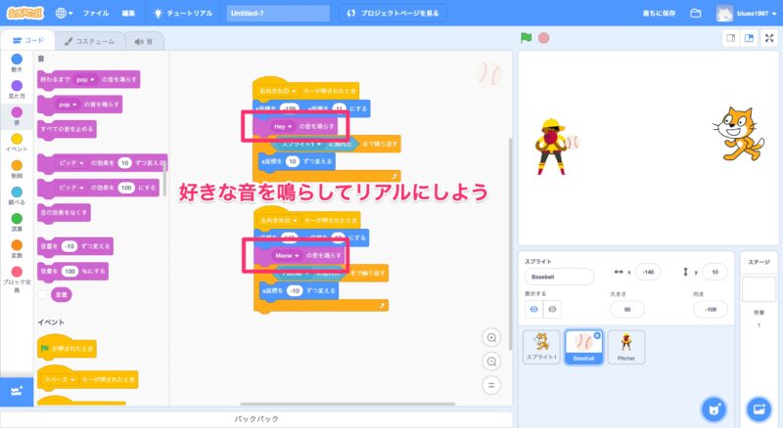Hide sprite using the crossed-eye icon
The image size is (783, 428).
coord(553,309)
